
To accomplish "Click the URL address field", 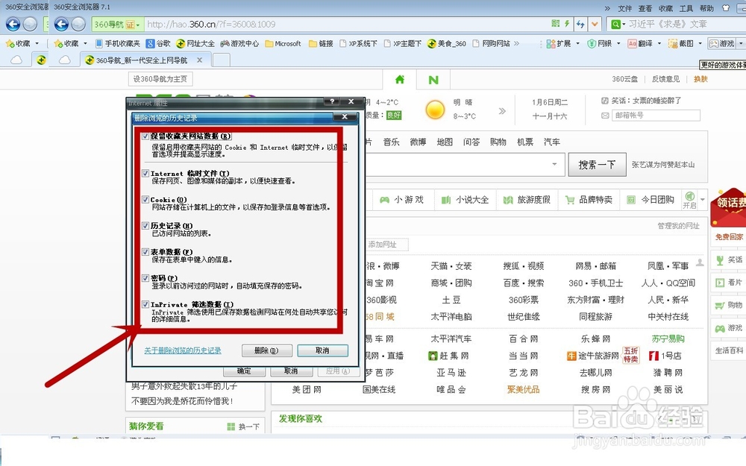I will tap(348, 24).
